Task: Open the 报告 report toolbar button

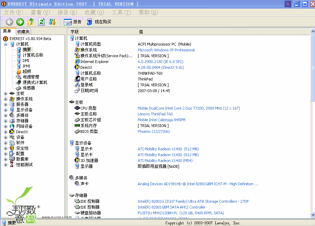Action: (72, 22)
